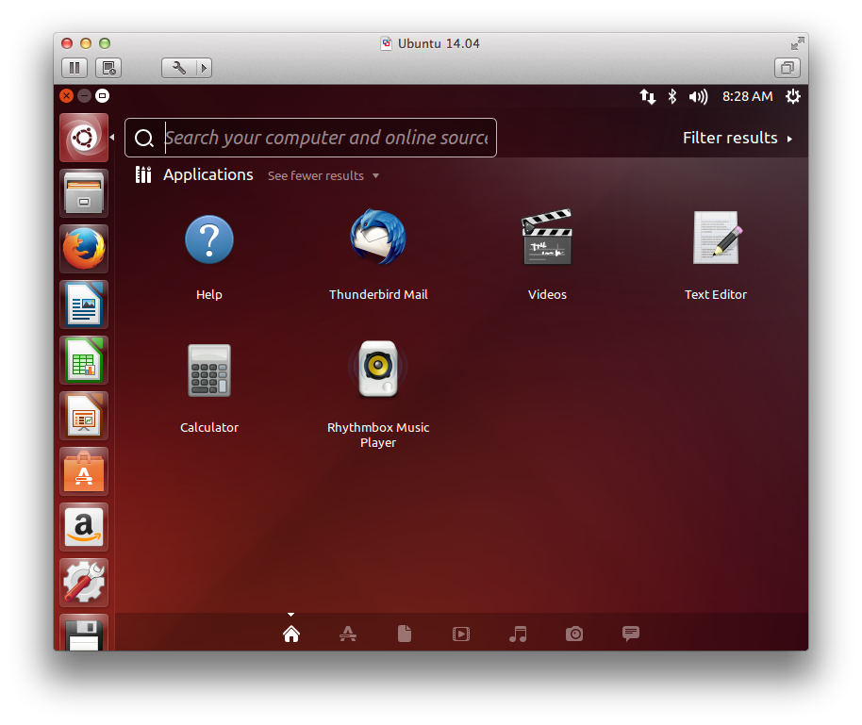Open LibreOffice Impress from the launcher

(83, 416)
